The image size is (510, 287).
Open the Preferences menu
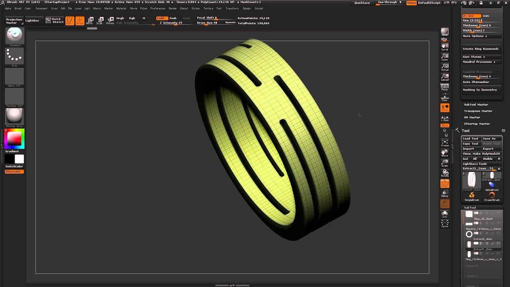[158, 8]
